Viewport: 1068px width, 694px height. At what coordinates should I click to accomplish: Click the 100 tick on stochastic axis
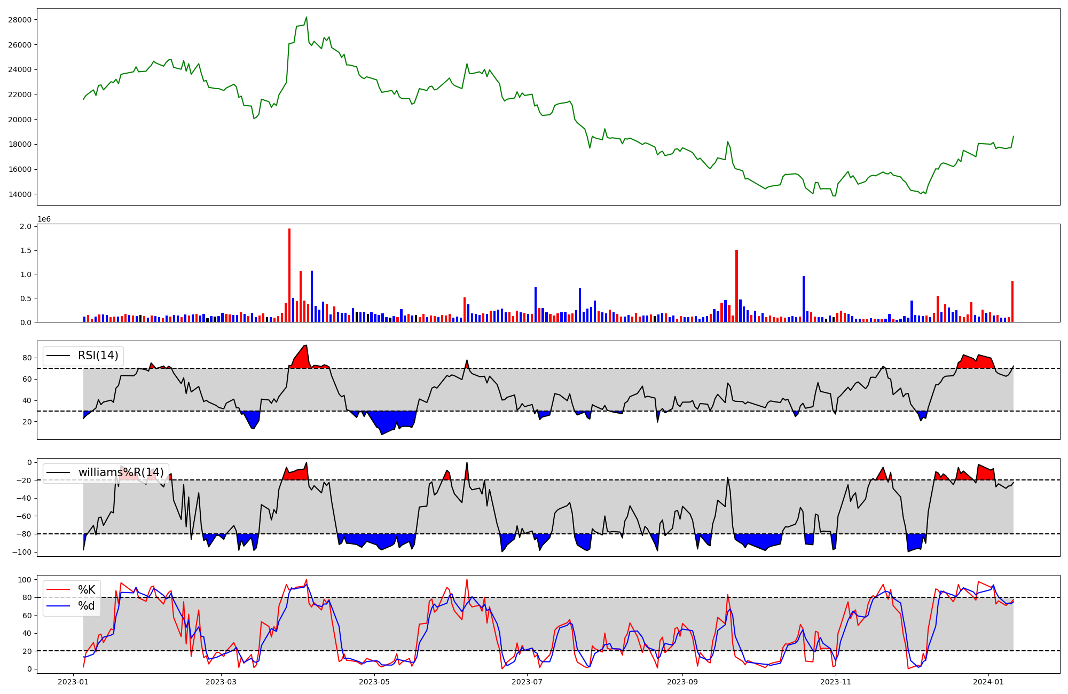pyautogui.click(x=25, y=580)
